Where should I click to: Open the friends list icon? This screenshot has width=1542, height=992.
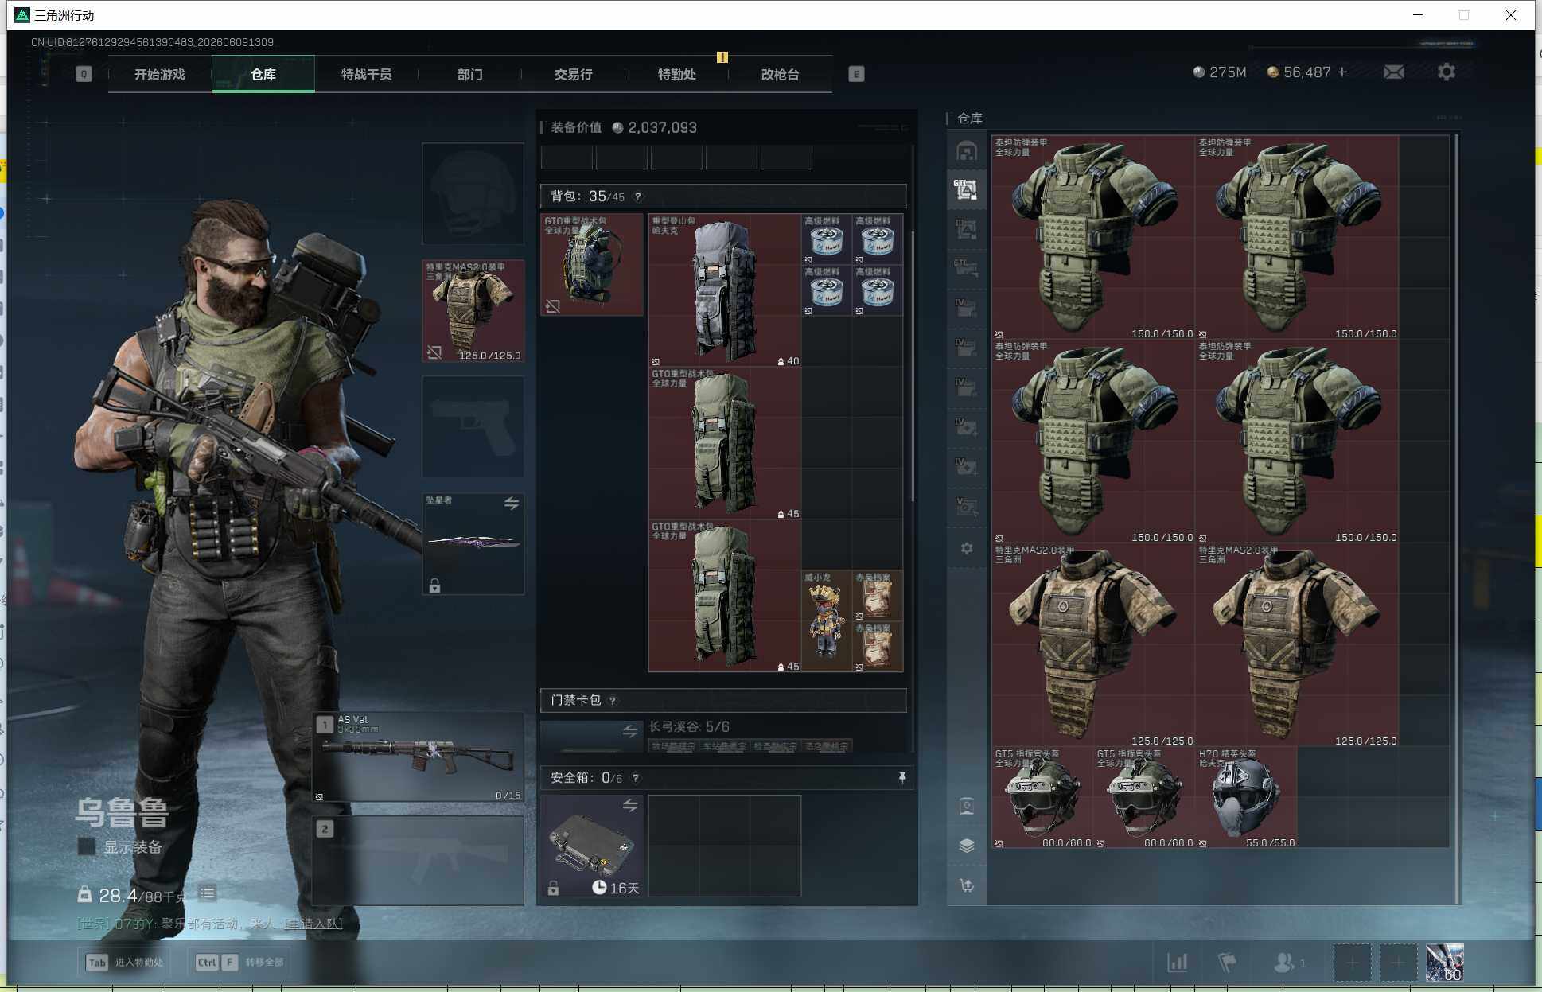pyautogui.click(x=1289, y=963)
